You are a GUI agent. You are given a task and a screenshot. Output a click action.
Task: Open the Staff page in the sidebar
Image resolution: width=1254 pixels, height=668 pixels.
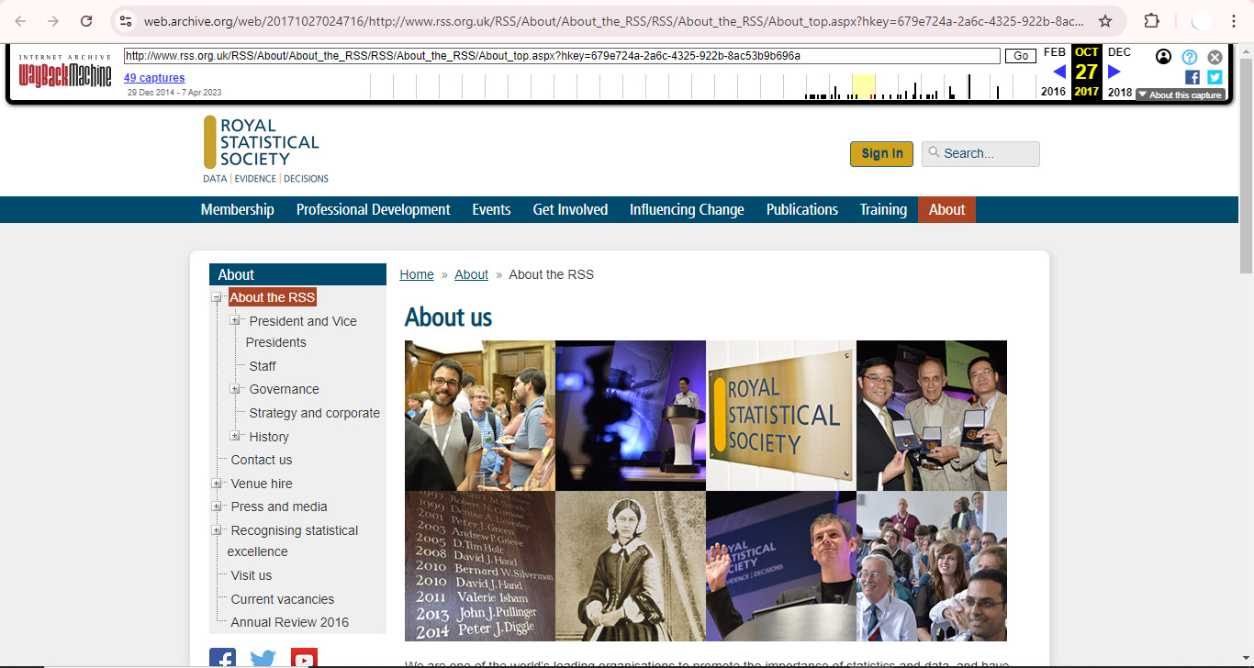point(263,366)
